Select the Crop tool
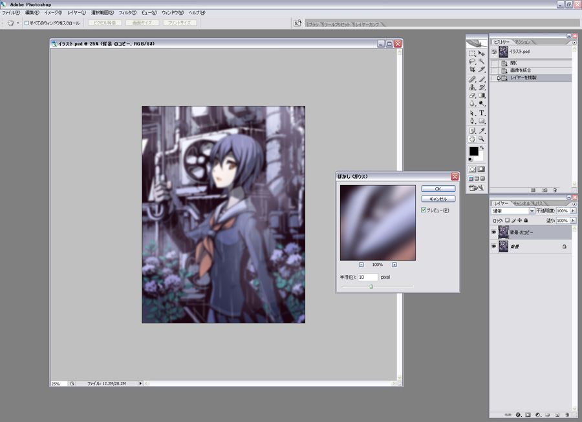The width and height of the screenshot is (582, 422). [472, 69]
